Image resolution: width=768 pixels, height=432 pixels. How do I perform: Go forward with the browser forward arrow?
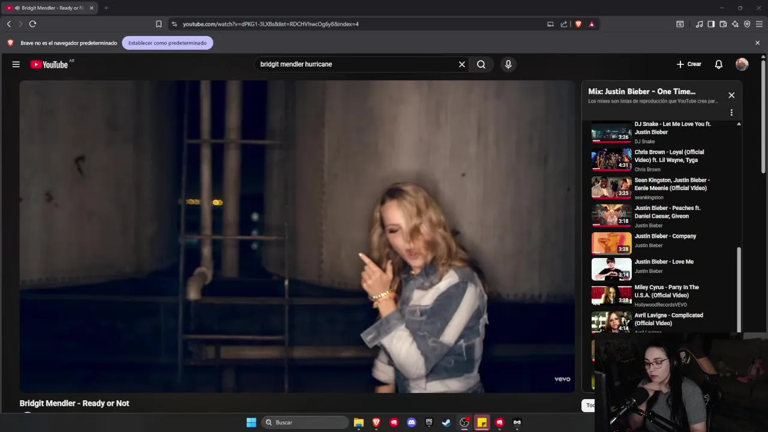[20, 24]
